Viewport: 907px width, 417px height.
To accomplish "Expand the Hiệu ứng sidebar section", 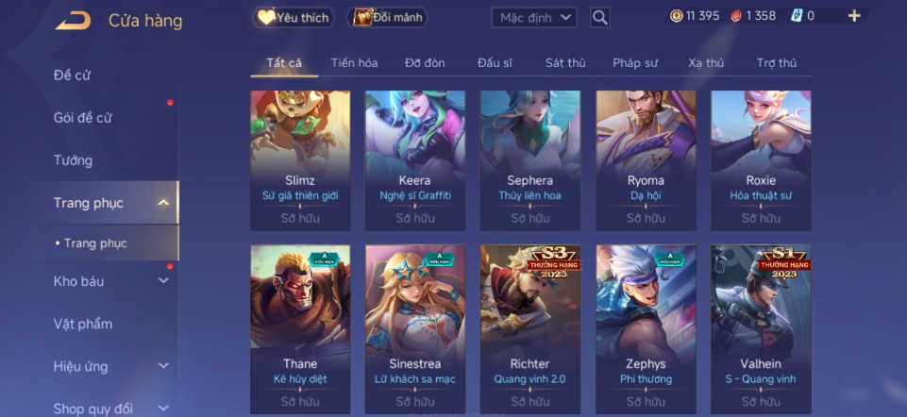I will [163, 366].
